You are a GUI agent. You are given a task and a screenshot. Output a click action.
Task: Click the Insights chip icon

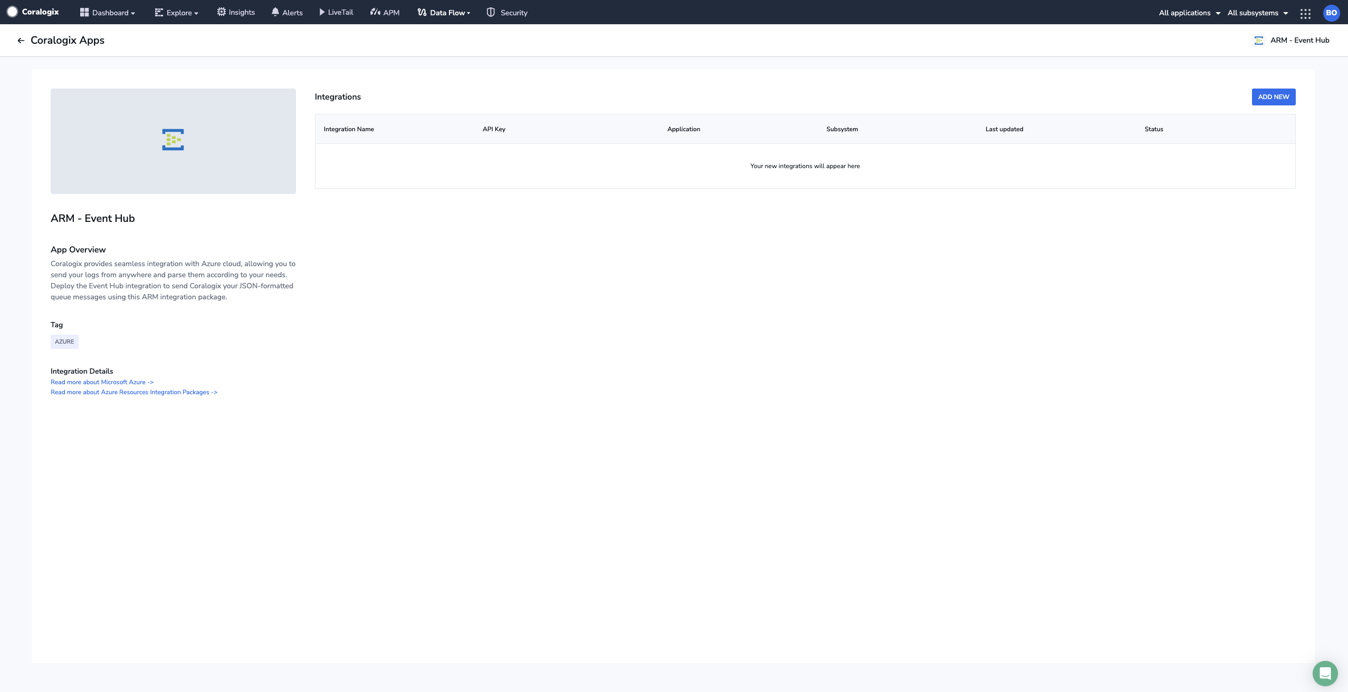click(x=222, y=12)
